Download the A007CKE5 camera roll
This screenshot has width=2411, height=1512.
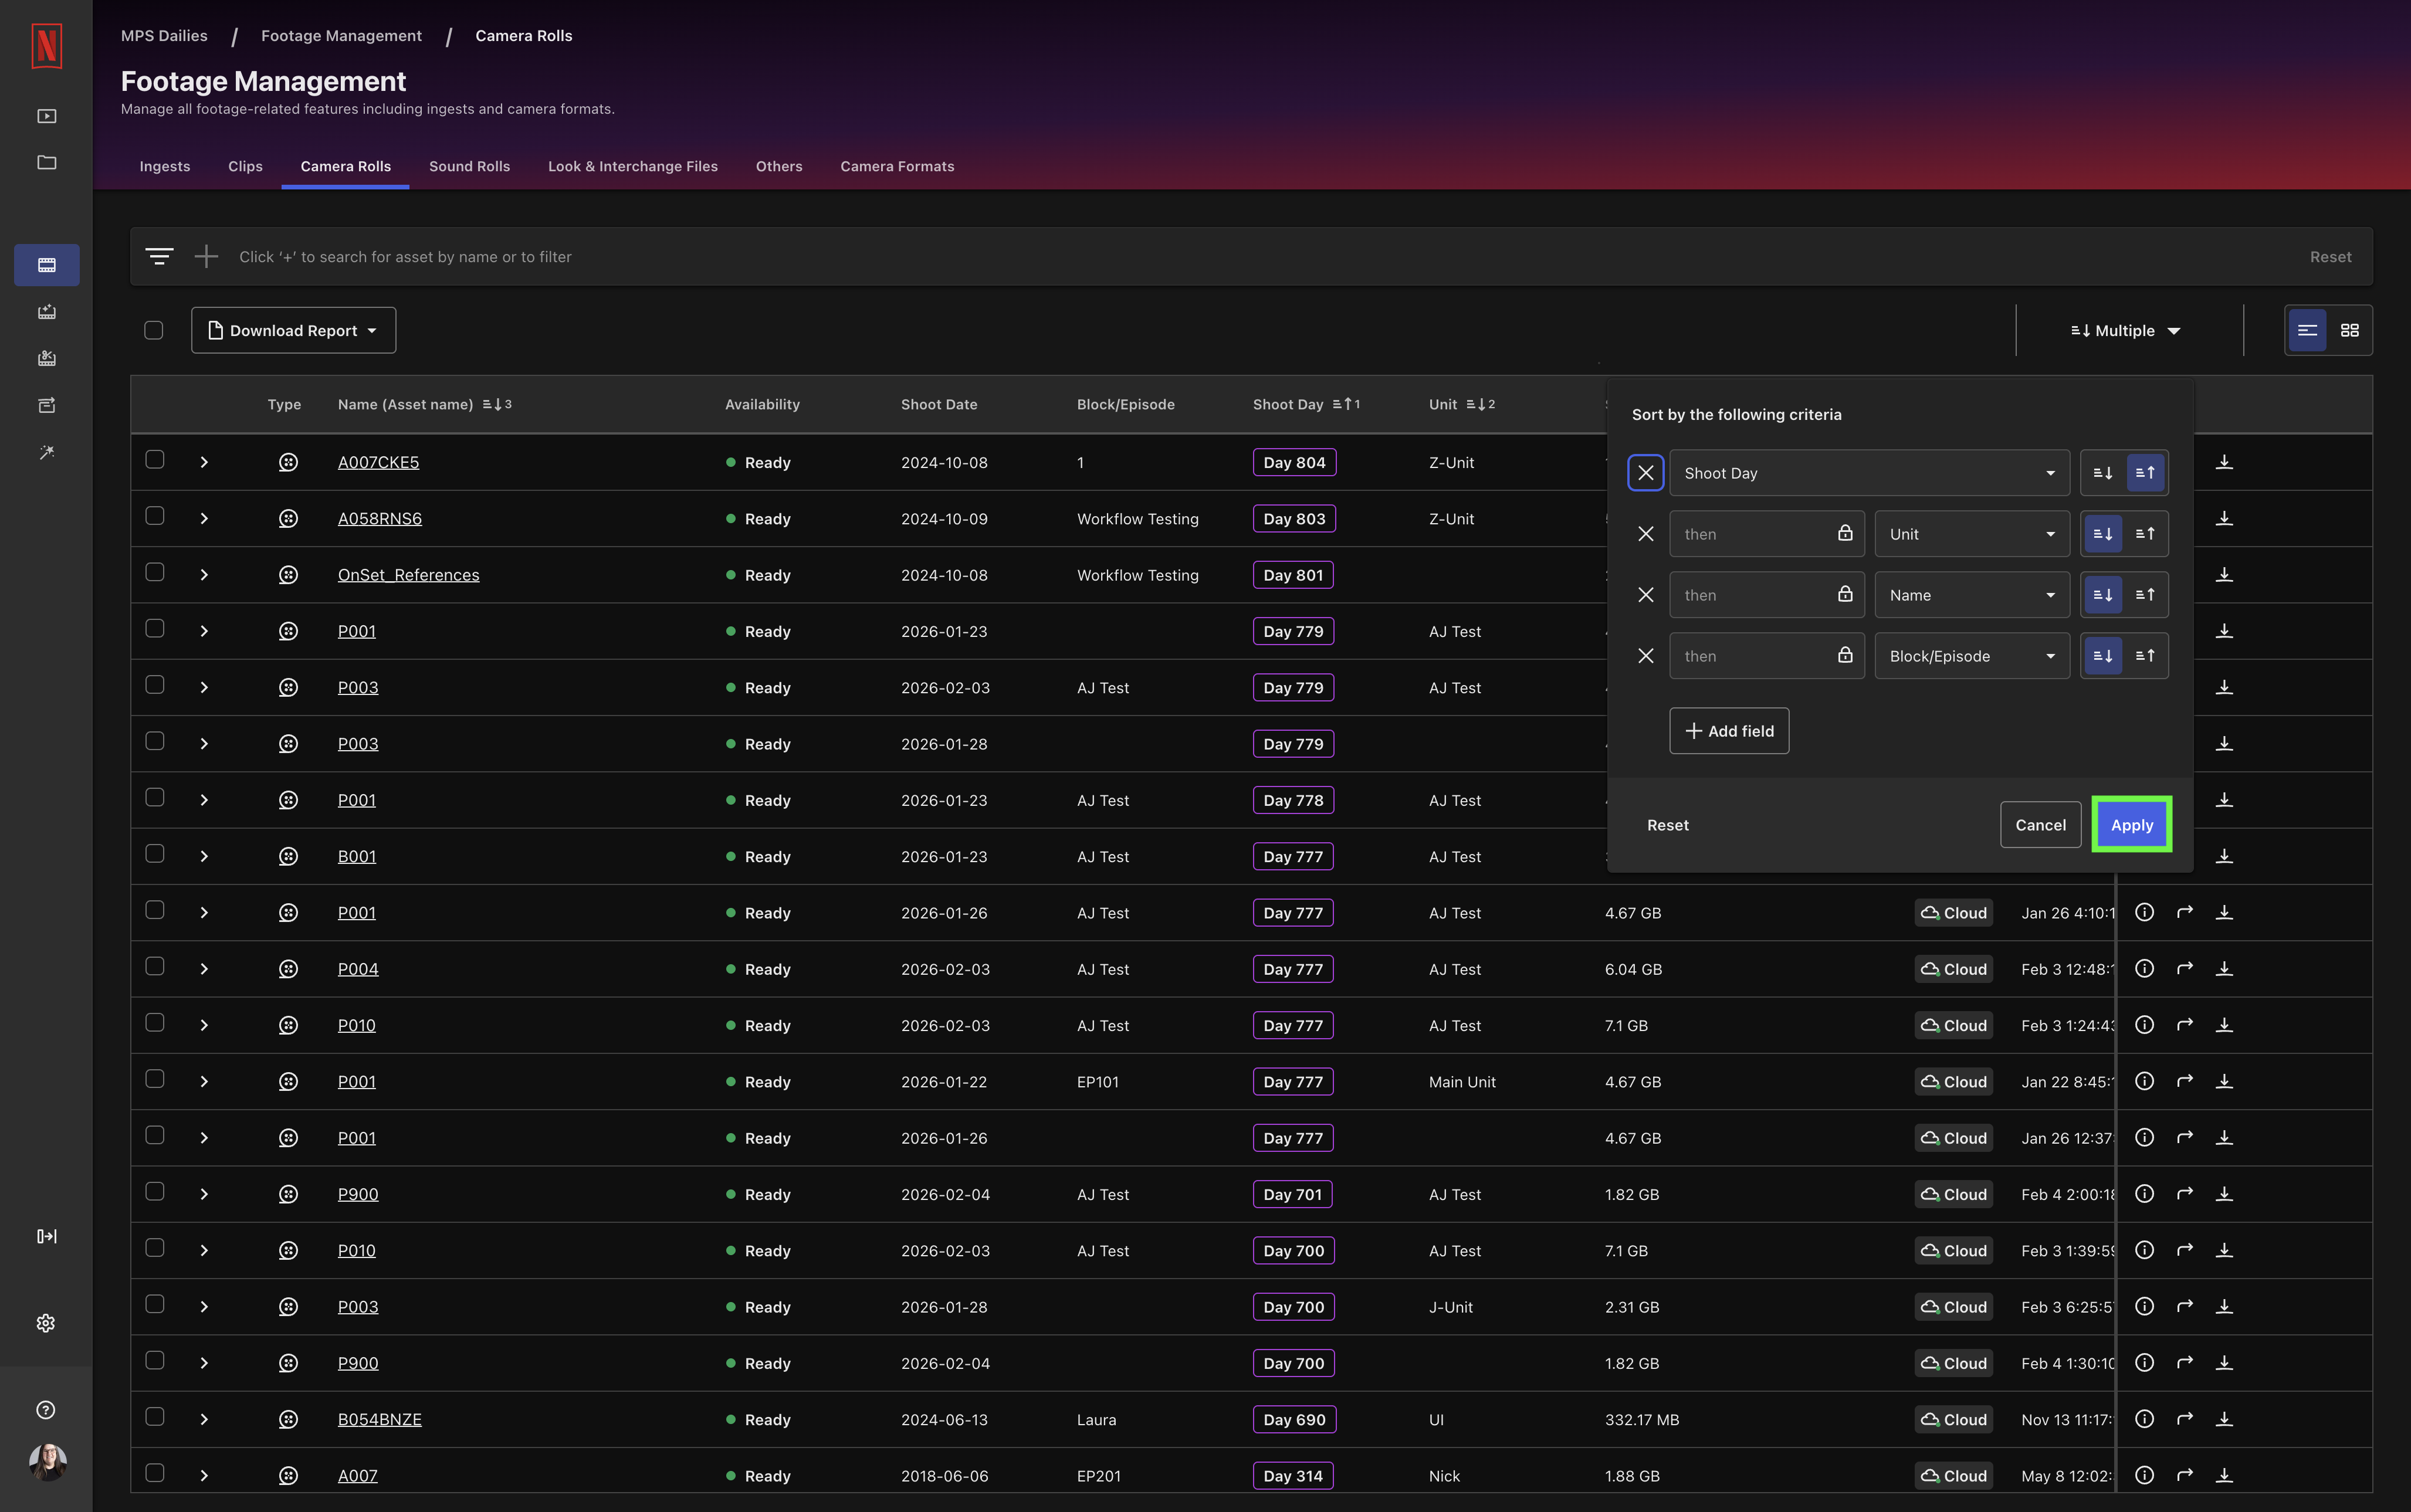click(x=2224, y=461)
